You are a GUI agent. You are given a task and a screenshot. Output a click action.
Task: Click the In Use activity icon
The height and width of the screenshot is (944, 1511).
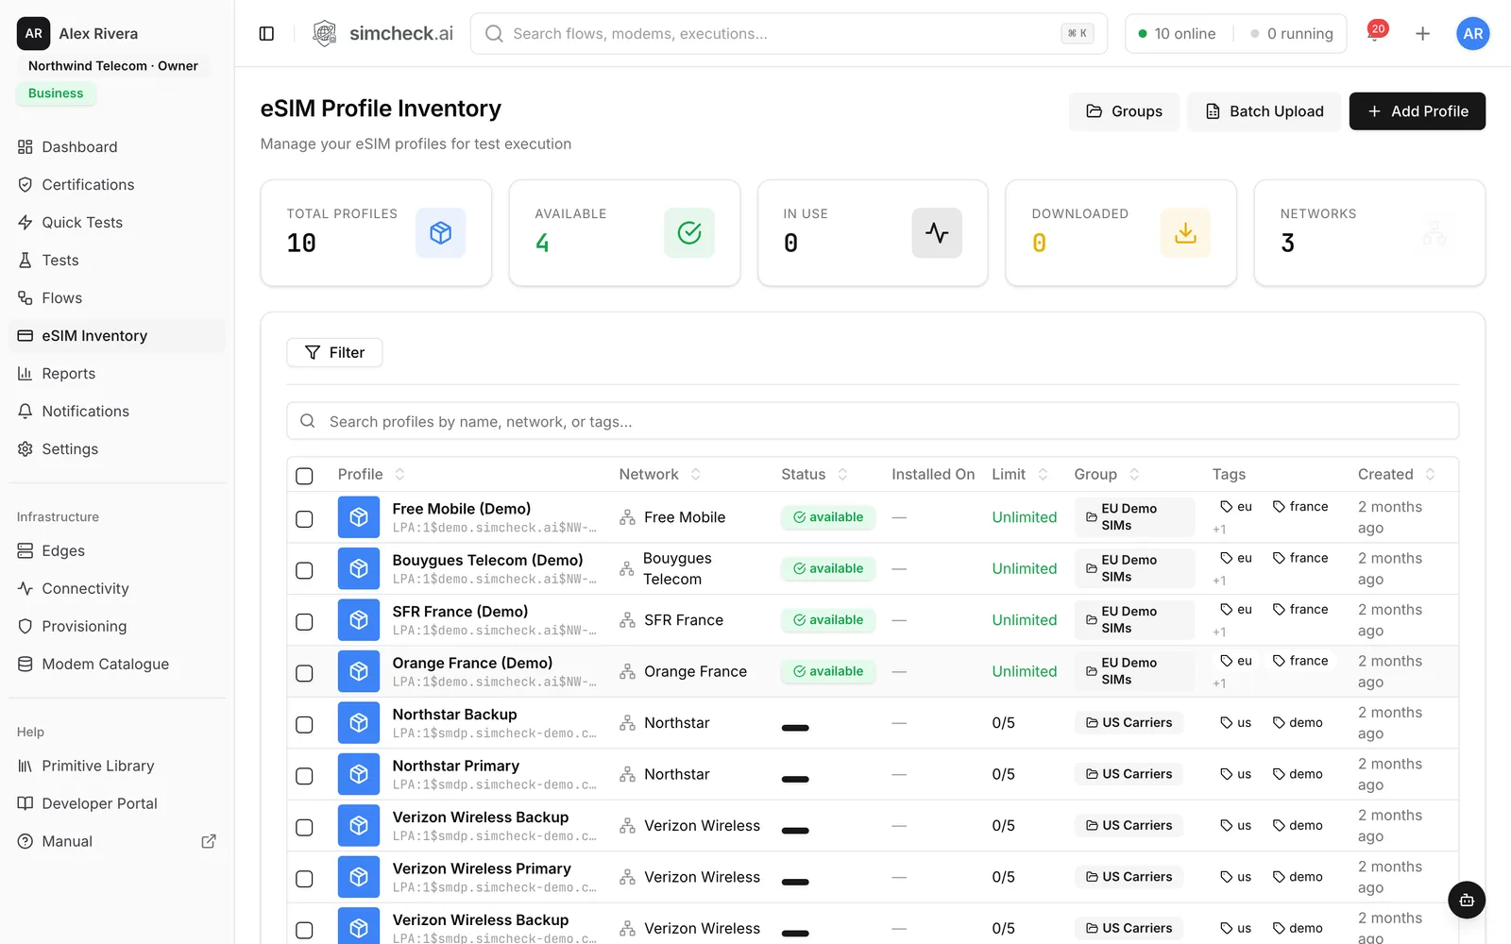click(x=937, y=233)
